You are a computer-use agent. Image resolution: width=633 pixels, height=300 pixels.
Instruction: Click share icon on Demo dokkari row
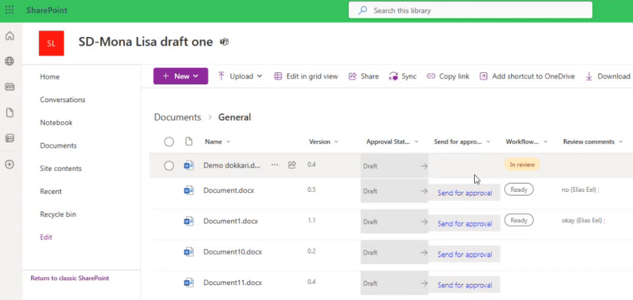tap(292, 165)
